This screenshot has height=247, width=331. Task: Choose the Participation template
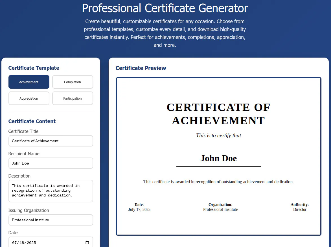73,98
